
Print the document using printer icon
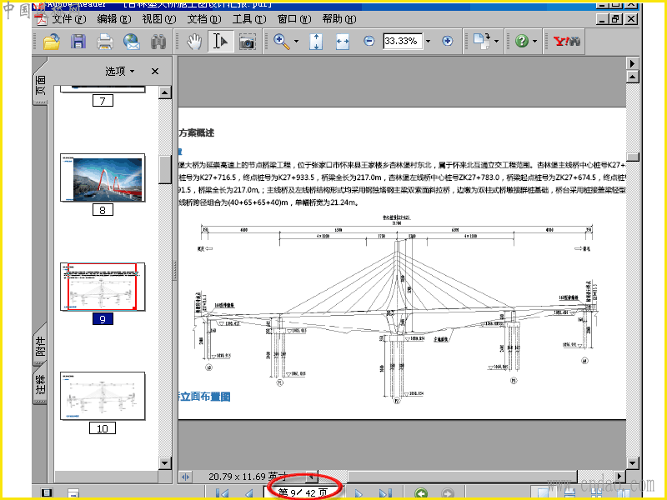point(105,41)
